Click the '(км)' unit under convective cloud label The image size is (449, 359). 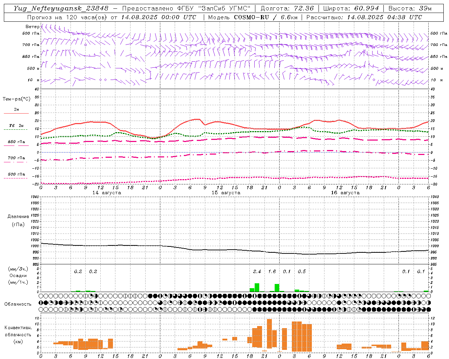(x=18, y=341)
